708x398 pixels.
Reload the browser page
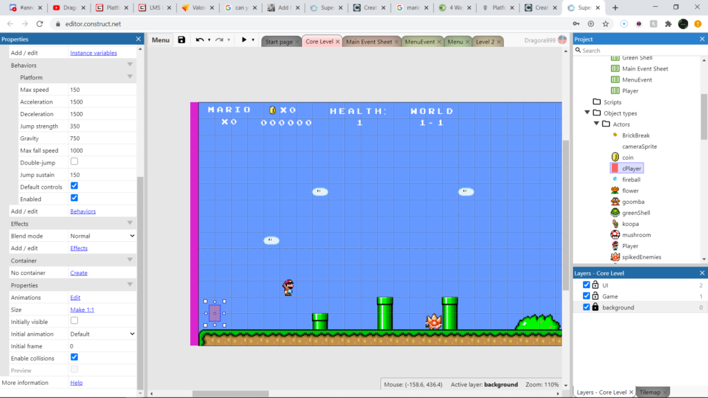coord(39,24)
